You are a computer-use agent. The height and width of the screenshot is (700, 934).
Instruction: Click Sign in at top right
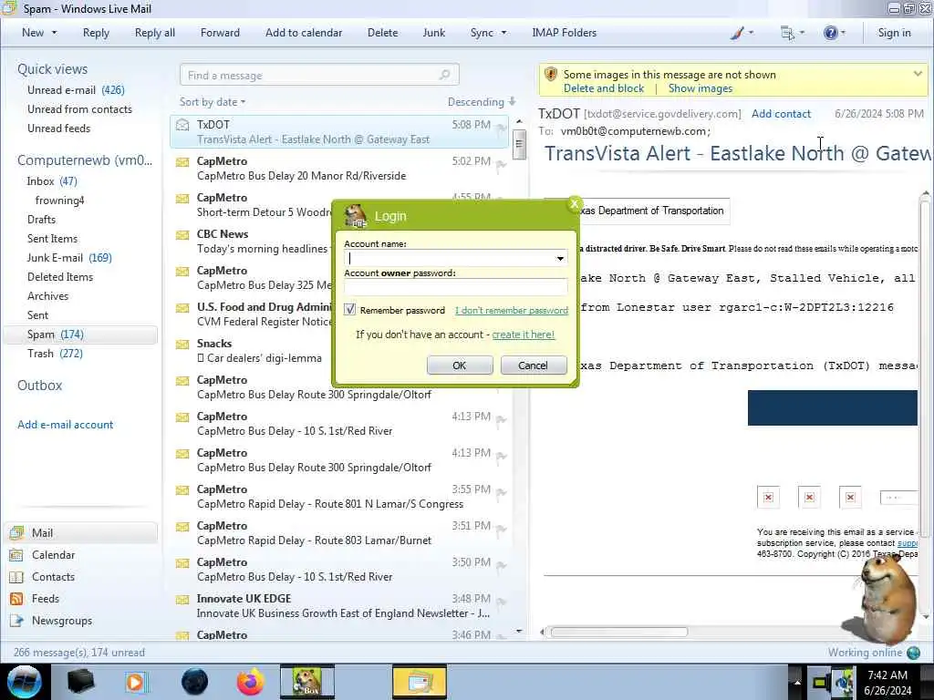click(894, 33)
